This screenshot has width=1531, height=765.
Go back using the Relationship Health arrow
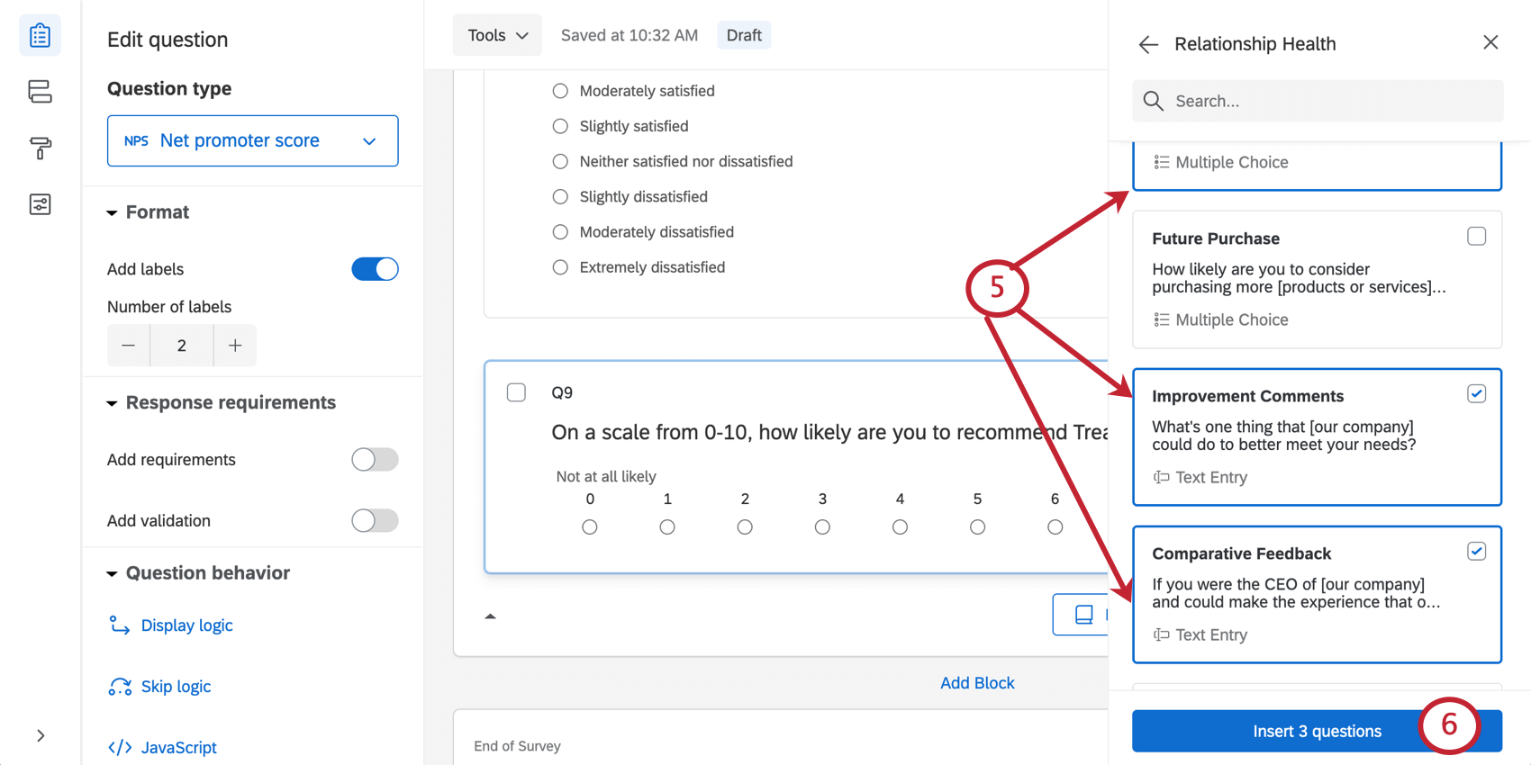1148,44
